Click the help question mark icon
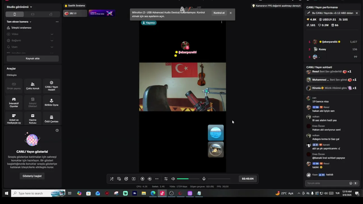 [x=57, y=130]
